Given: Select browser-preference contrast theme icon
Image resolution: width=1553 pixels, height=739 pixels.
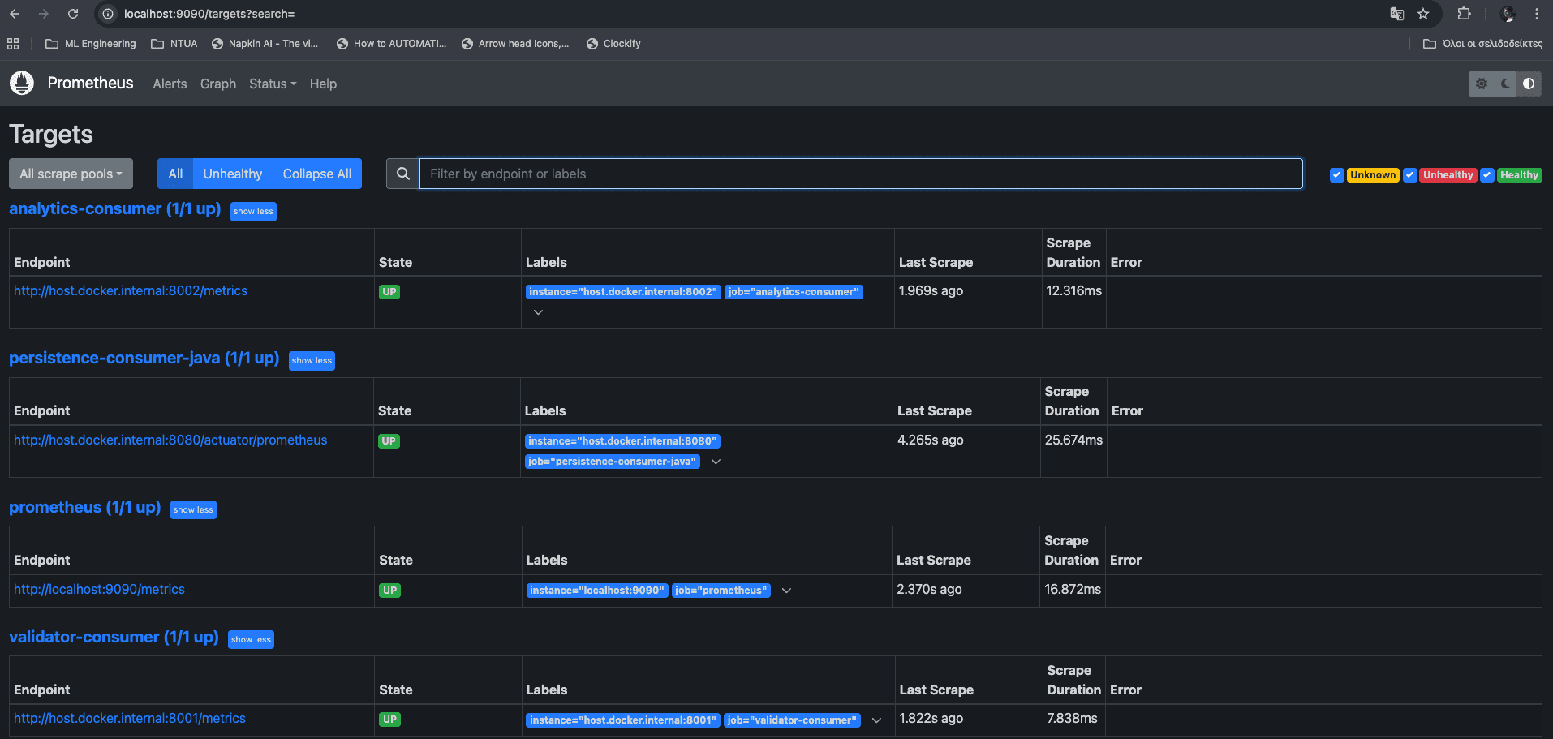Looking at the screenshot, I should click(1529, 84).
